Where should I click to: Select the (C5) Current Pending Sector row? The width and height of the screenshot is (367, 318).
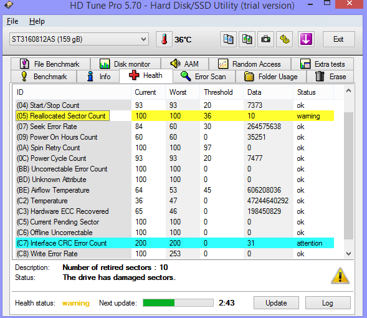[175, 222]
